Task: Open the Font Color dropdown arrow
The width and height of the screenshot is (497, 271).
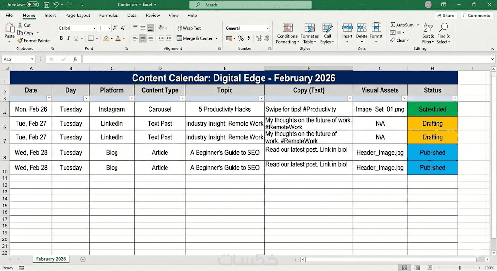Action: [x=124, y=38]
